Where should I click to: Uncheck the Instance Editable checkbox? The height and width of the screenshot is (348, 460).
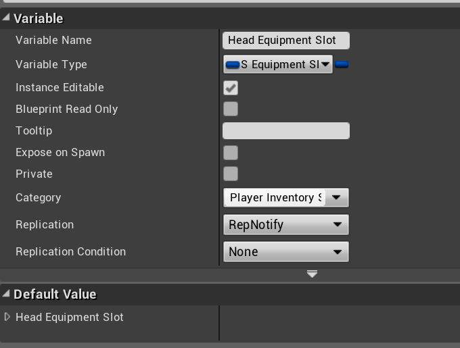click(x=231, y=88)
